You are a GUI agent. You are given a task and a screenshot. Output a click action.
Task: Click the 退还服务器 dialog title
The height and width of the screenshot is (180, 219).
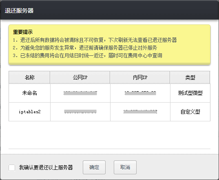click(19, 11)
